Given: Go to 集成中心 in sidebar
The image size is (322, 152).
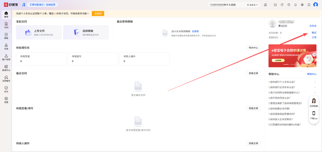Looking at the screenshot, I should [6, 68].
